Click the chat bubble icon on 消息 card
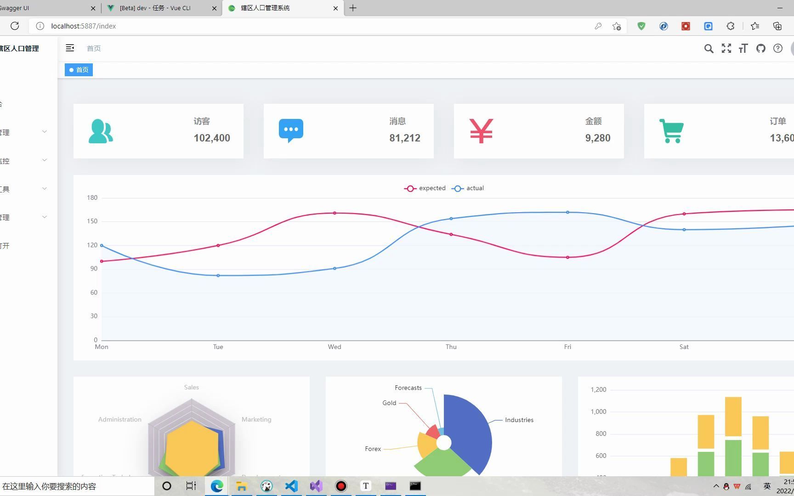Viewport: 794px width, 496px height. (291, 131)
